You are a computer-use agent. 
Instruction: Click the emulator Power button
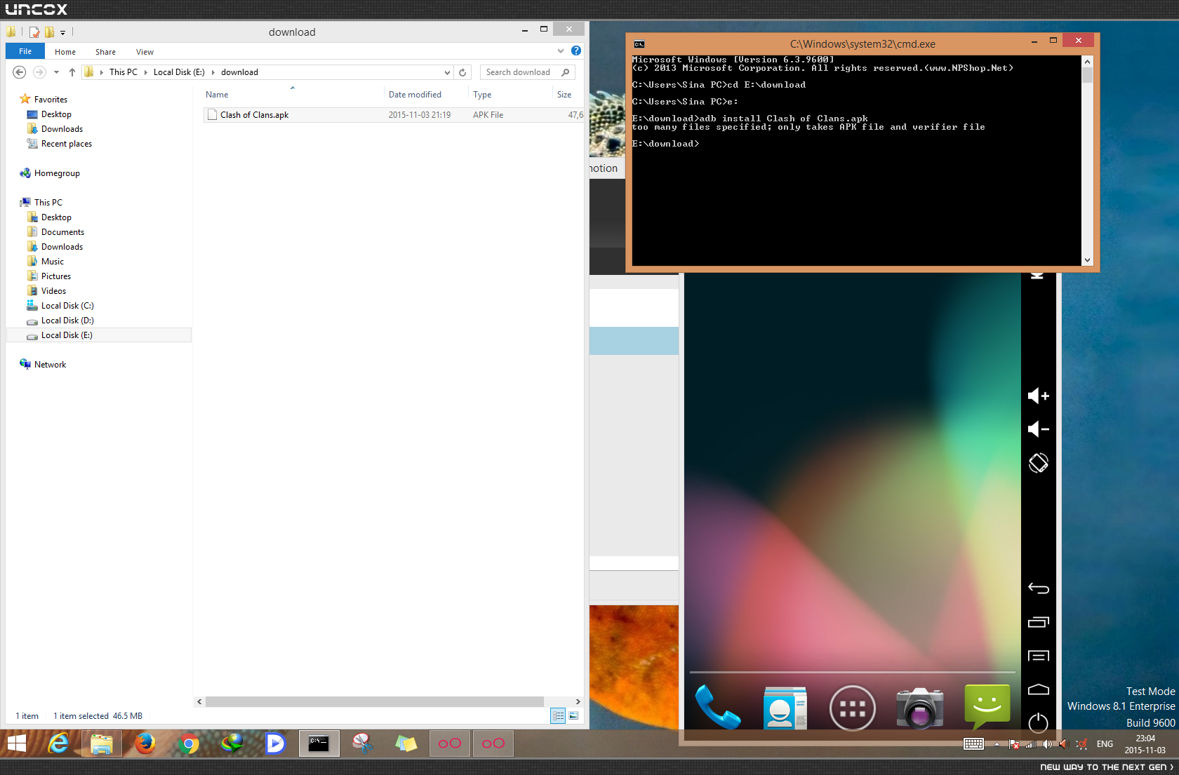1039,722
